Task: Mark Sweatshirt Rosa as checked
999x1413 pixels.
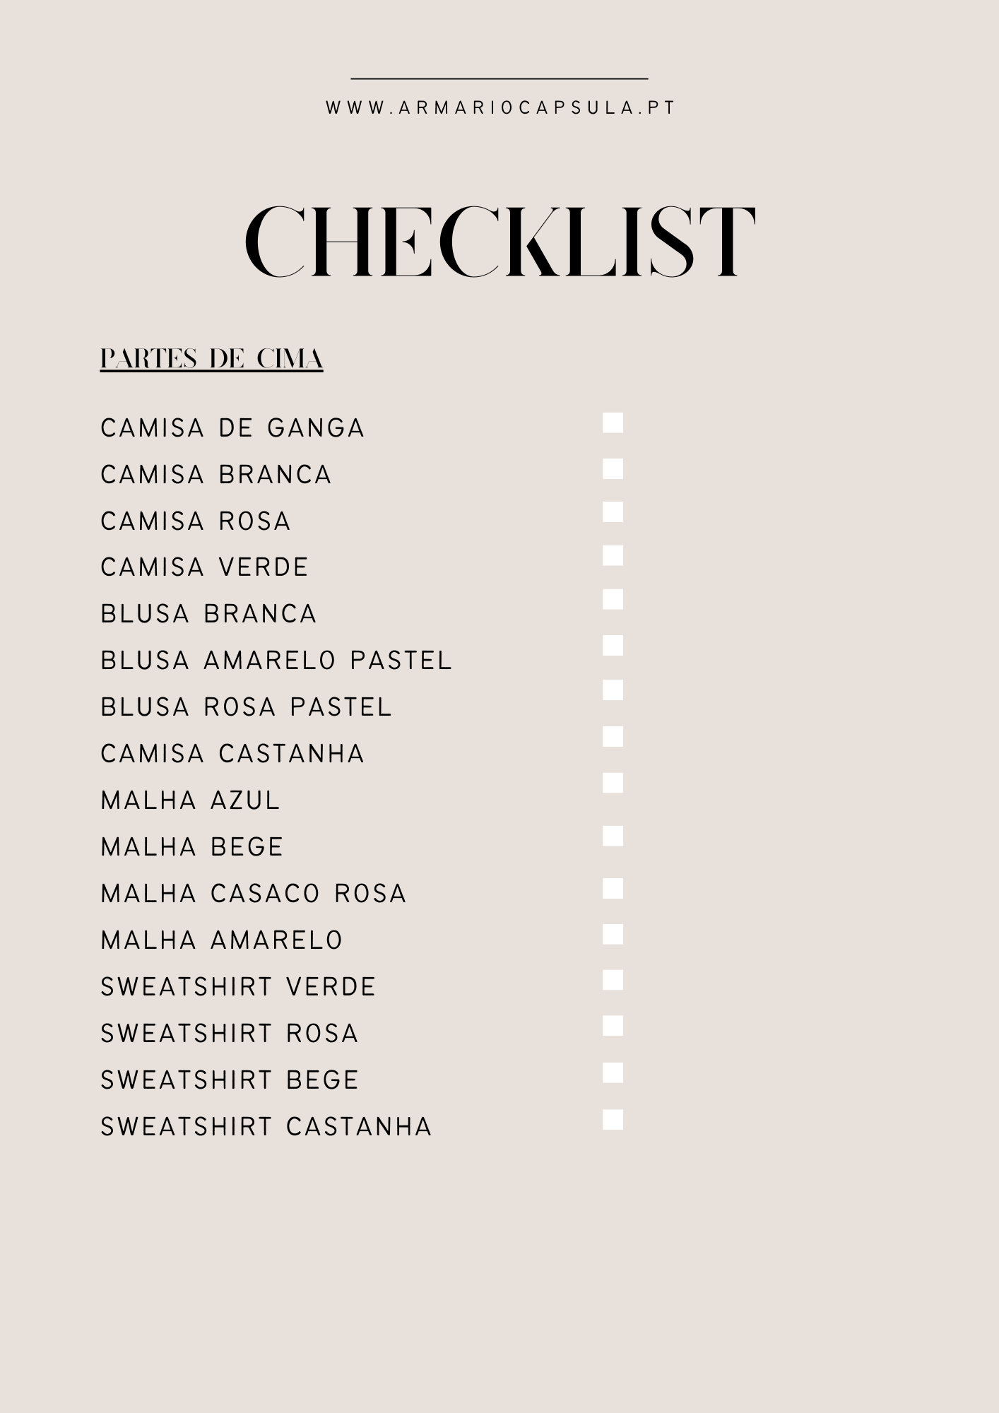Action: point(613,1026)
